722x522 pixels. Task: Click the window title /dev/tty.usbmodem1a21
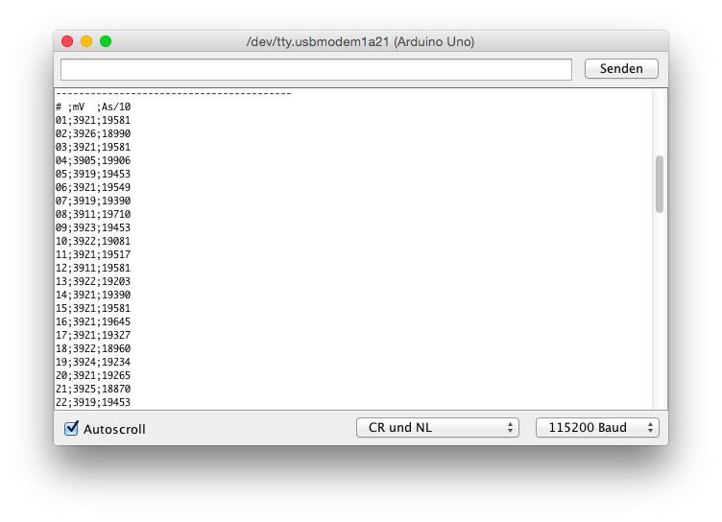[x=360, y=42]
